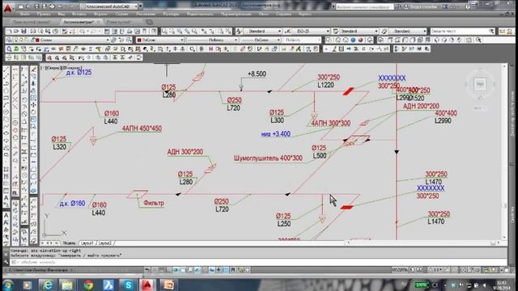Select the Circle tool in Draw toolbar
The height and width of the screenshot is (291, 518).
point(6,112)
